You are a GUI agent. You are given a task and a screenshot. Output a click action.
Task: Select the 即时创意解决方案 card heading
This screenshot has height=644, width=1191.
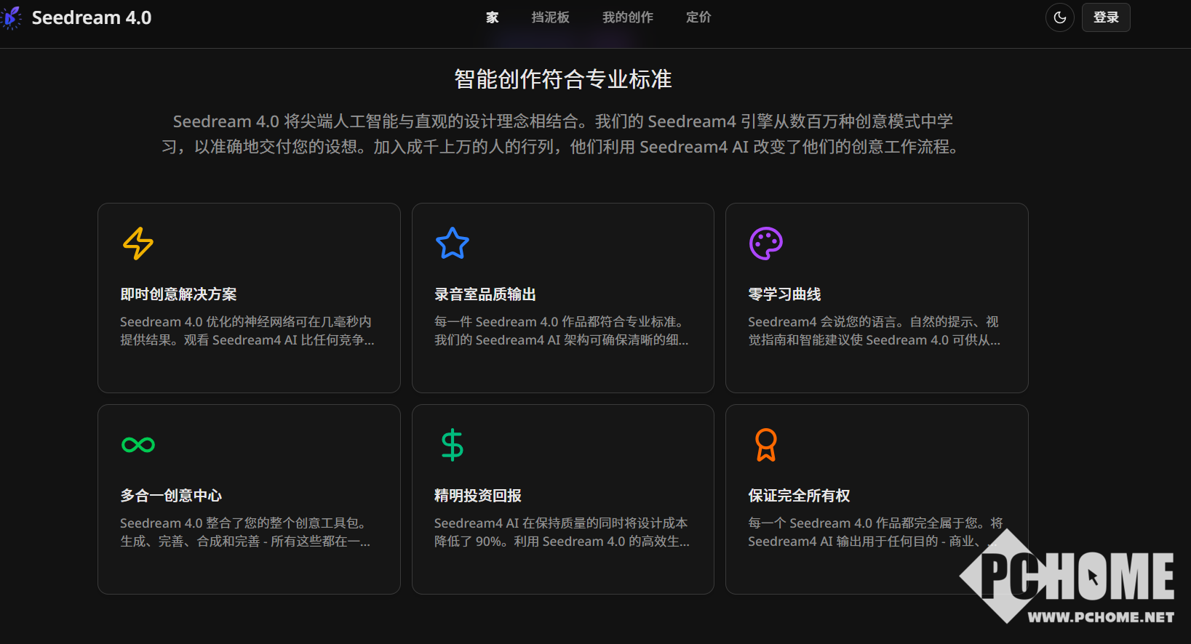pos(178,294)
